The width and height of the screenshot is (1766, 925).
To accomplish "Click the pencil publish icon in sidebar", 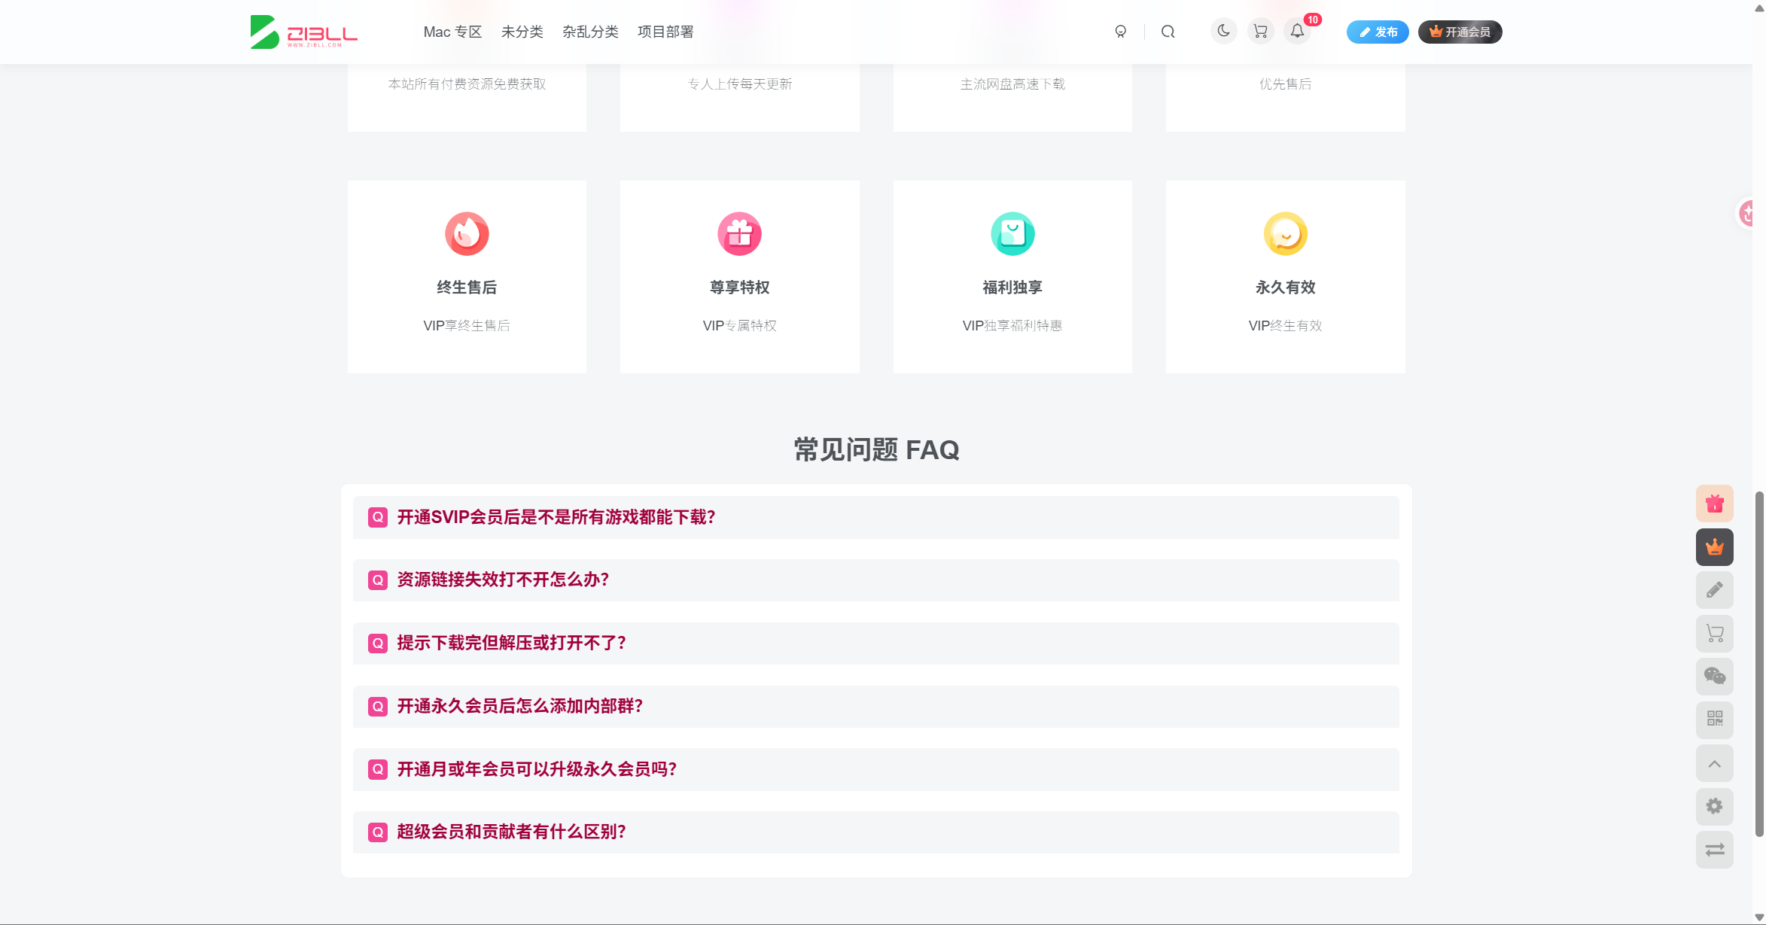I will pos(1714,589).
